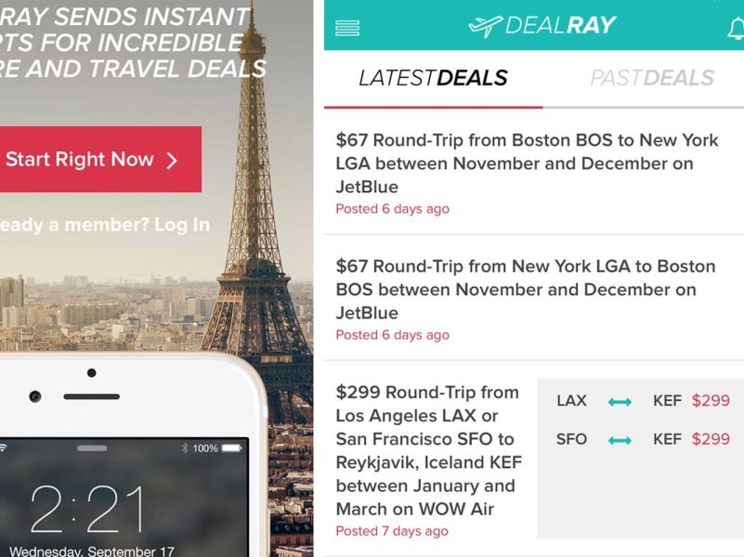Click the DEALRAY title text
Screen dimensions: 744x557
[x=560, y=25]
